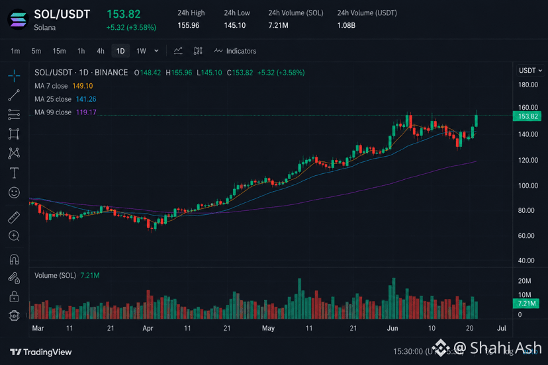Click the MA 25 value 141.26
This screenshot has width=548, height=365.
86,99
